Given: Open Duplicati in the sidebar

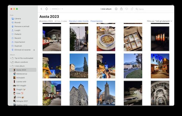Looking at the screenshot, I should [18, 46].
